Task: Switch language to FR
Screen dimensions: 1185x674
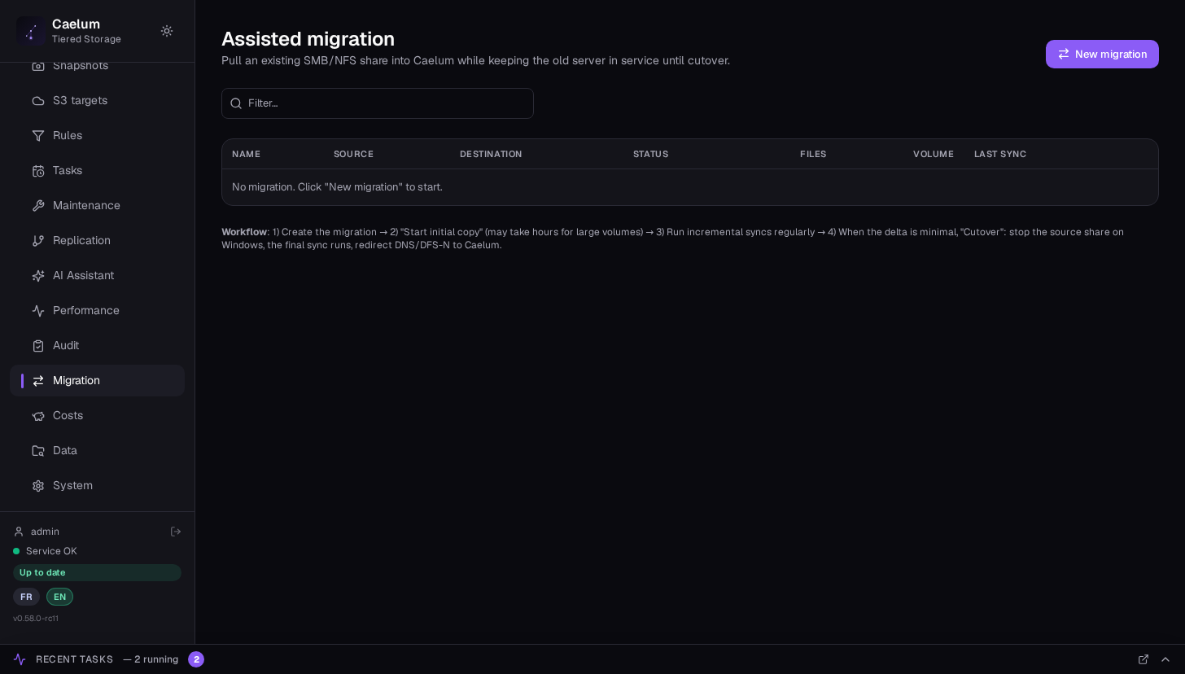Action: [26, 597]
